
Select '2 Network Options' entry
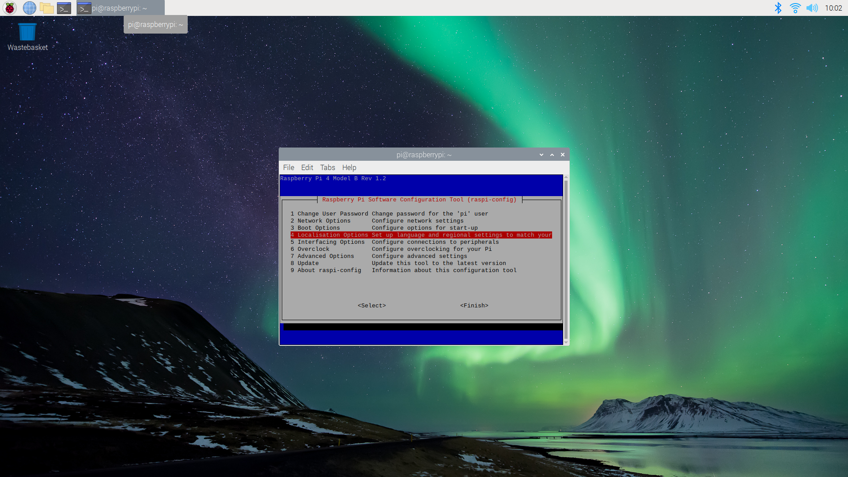click(421, 221)
